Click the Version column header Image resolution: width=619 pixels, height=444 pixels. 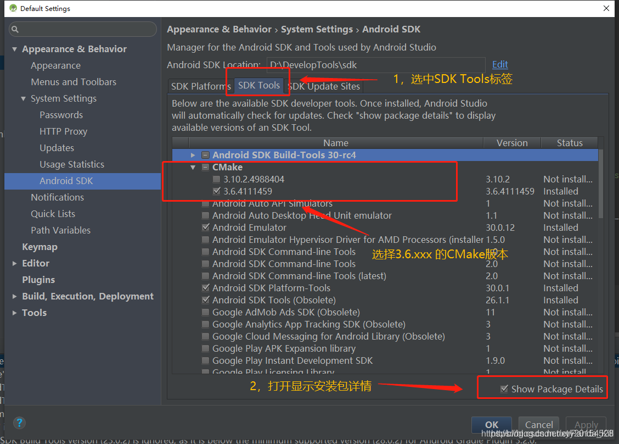512,143
